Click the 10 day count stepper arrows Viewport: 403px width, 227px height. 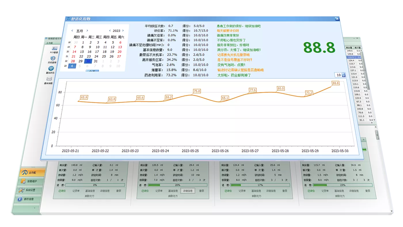(343, 75)
